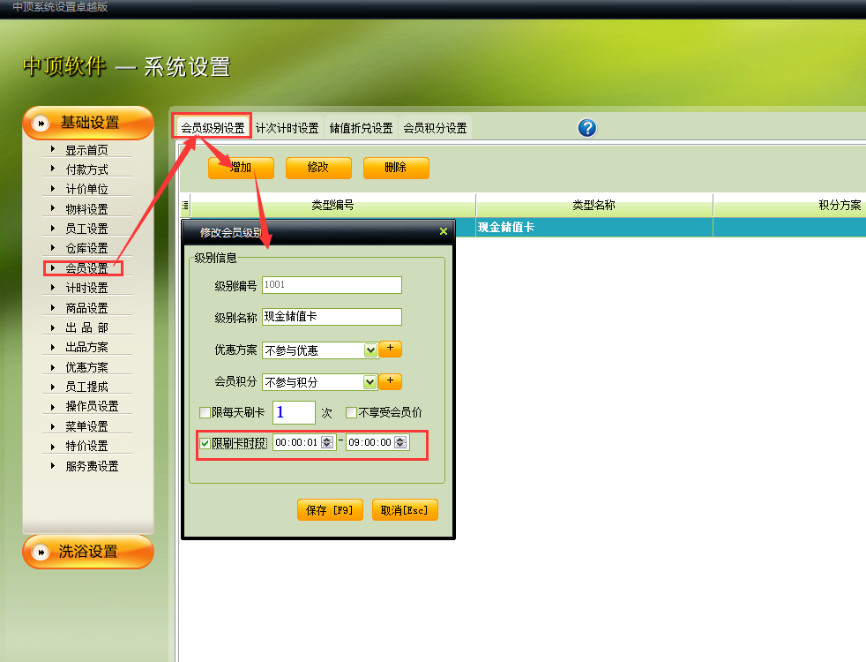Click the 类型名称 column header
The height and width of the screenshot is (662, 866).
click(x=594, y=206)
